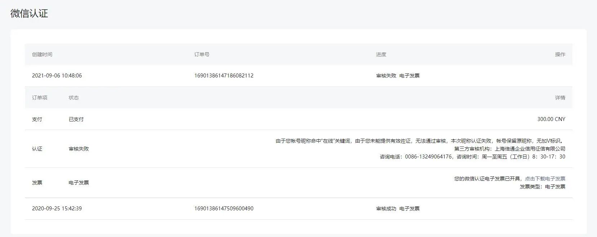Screen dimensions: 597x237
Task: Select the 审核成功 progress status in the last order row
Action: (x=386, y=209)
